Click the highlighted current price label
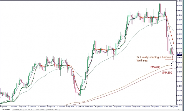This screenshot has height=111, width=184. pos(180,55)
